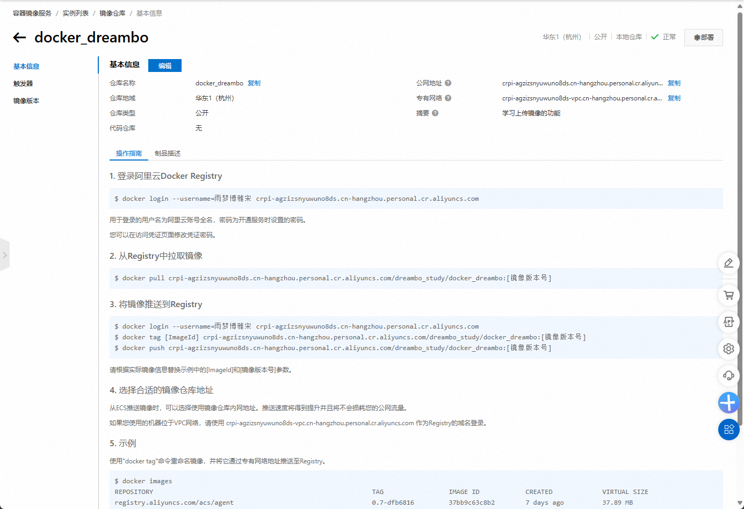
Task: Switch to the 制品描述 tab
Action: click(168, 154)
